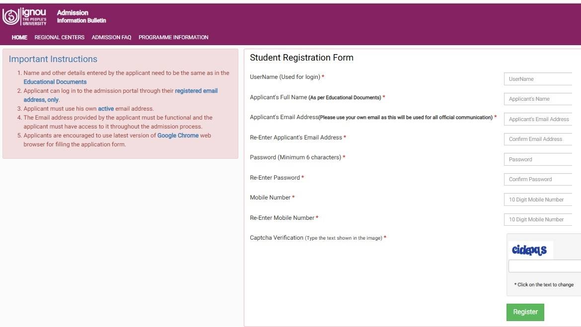
Task: Click the first 10 Digit Mobile Number field
Action: 539,199
